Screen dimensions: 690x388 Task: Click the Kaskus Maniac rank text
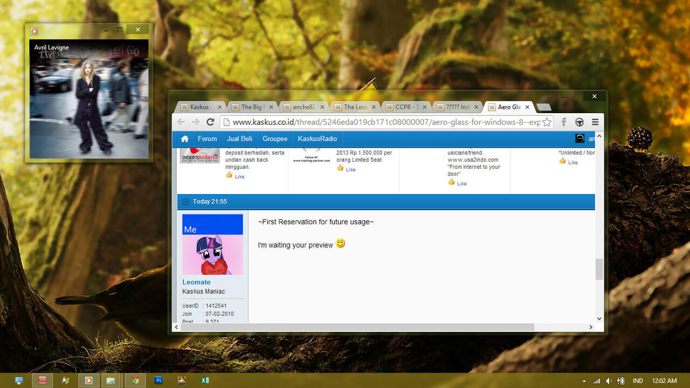pyautogui.click(x=204, y=292)
